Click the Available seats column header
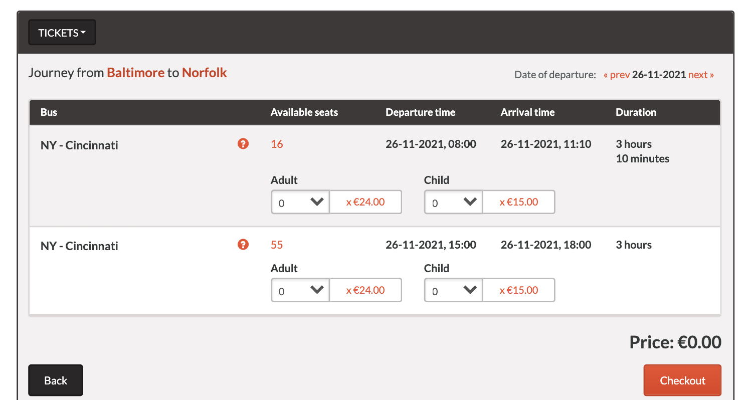The image size is (750, 400). click(x=304, y=112)
